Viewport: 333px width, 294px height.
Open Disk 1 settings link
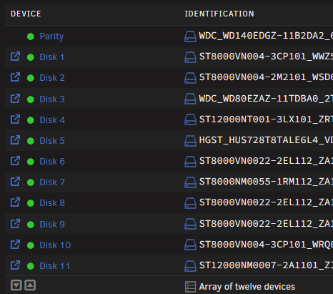52,57
